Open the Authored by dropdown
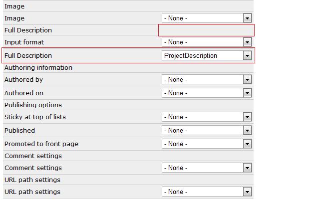Image resolution: width=312 pixels, height=203 pixels. 206,80
